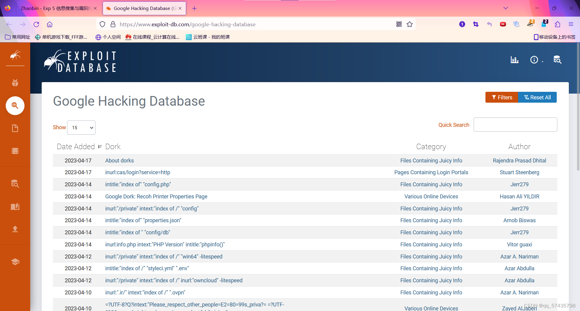Open the Firefox extensions puzzle icon
Viewport: 580px width, 311px height.
click(x=557, y=24)
